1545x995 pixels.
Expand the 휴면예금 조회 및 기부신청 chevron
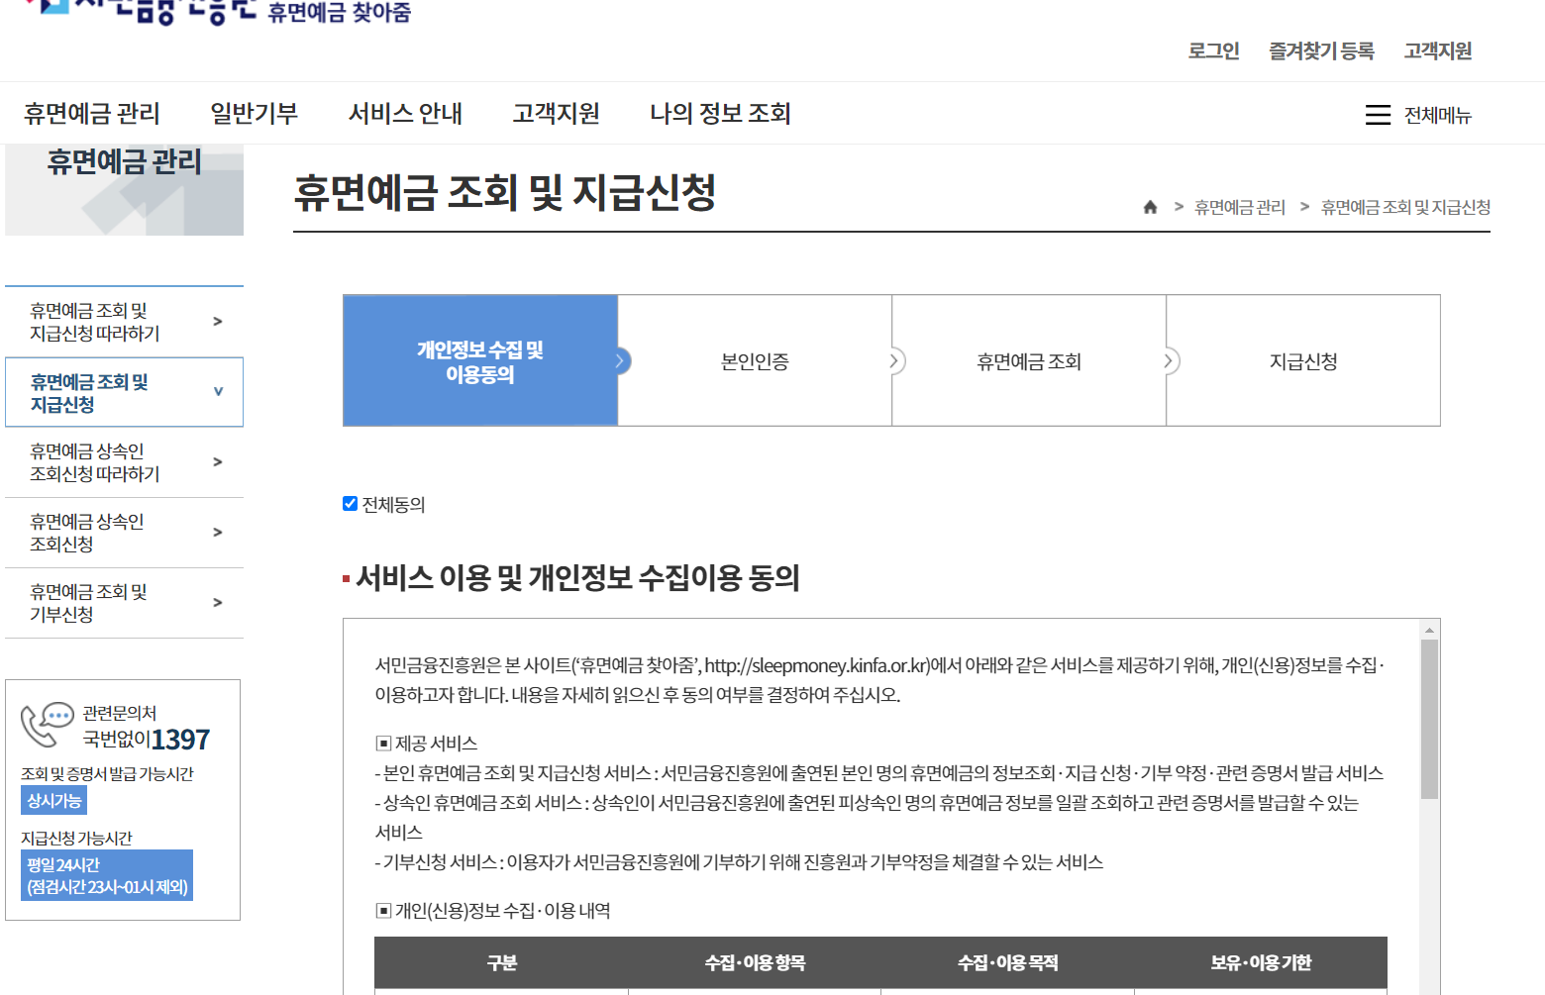point(218,603)
